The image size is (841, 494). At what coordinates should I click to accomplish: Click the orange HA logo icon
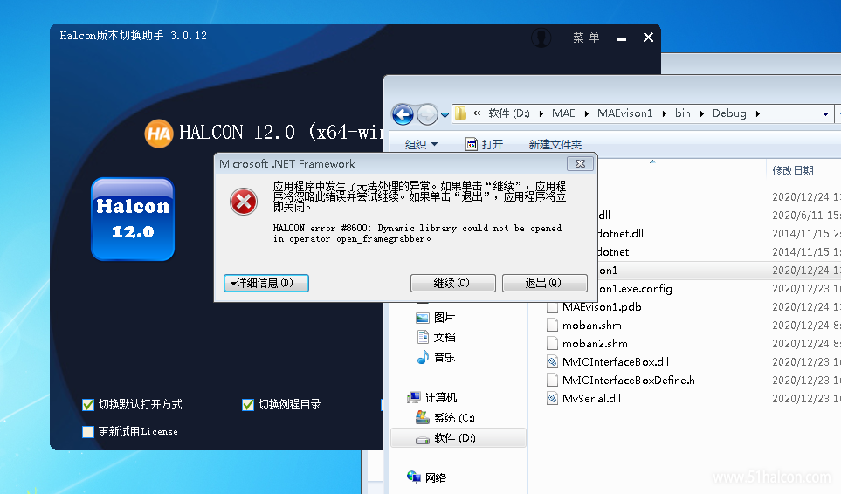coord(159,133)
